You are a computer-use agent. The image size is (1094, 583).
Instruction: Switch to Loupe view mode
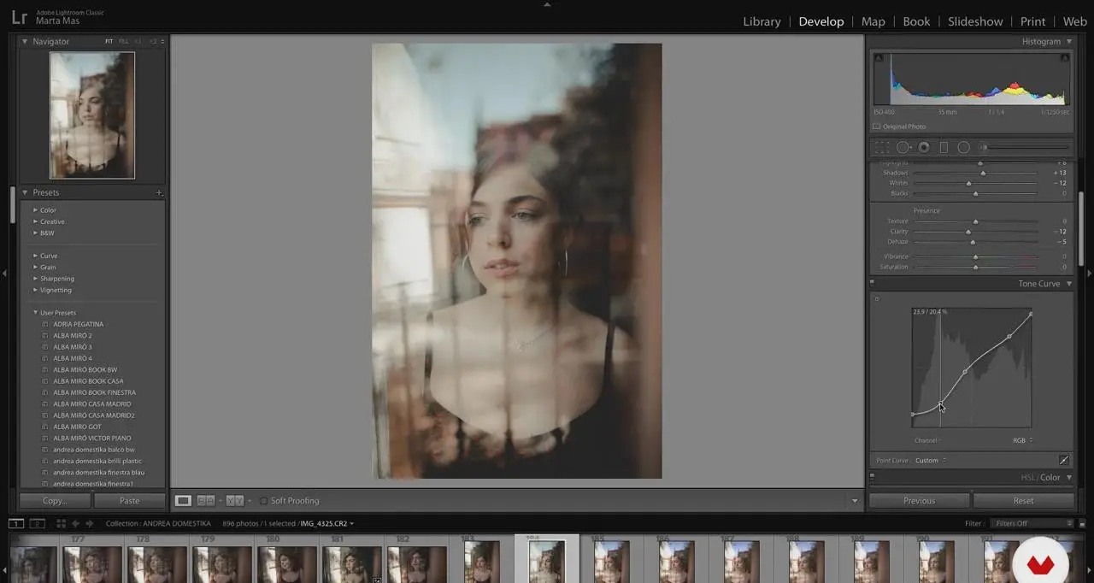pyautogui.click(x=183, y=501)
